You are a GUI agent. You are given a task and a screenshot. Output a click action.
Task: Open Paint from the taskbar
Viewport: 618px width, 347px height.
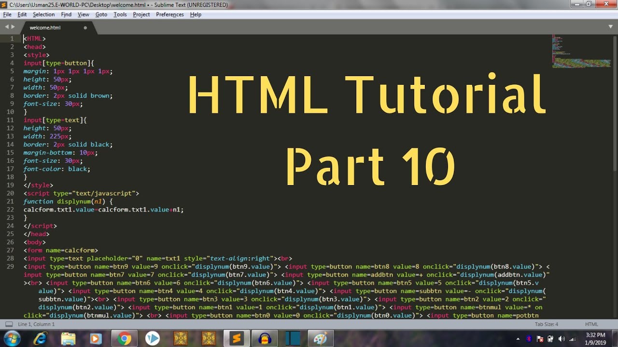[x=321, y=339]
